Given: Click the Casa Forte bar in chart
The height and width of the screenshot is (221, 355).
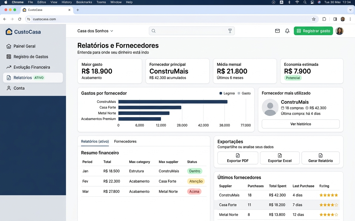Looking at the screenshot, I should pos(150,108).
